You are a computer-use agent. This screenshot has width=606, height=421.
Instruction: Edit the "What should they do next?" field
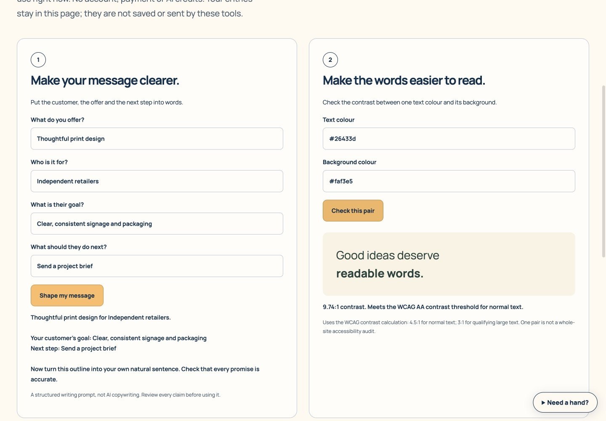pos(157,266)
